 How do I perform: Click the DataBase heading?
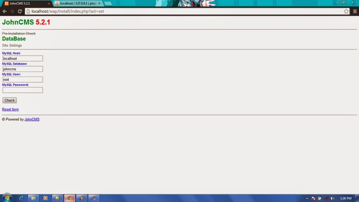(14, 39)
